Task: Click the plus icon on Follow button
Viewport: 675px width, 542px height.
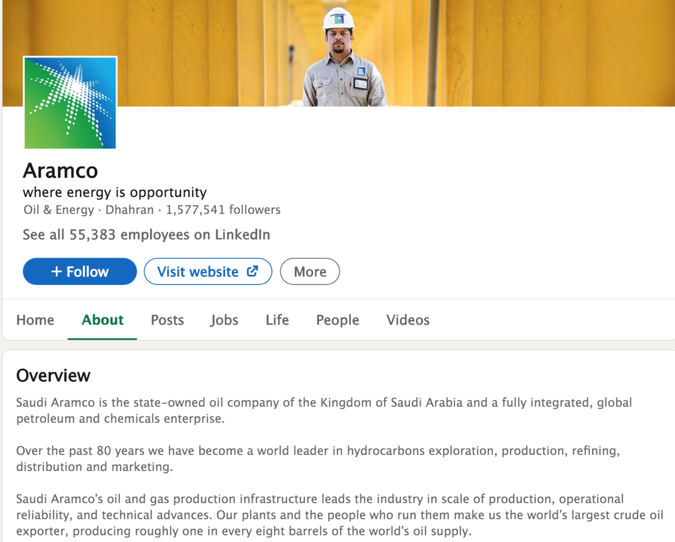Action: click(x=57, y=272)
